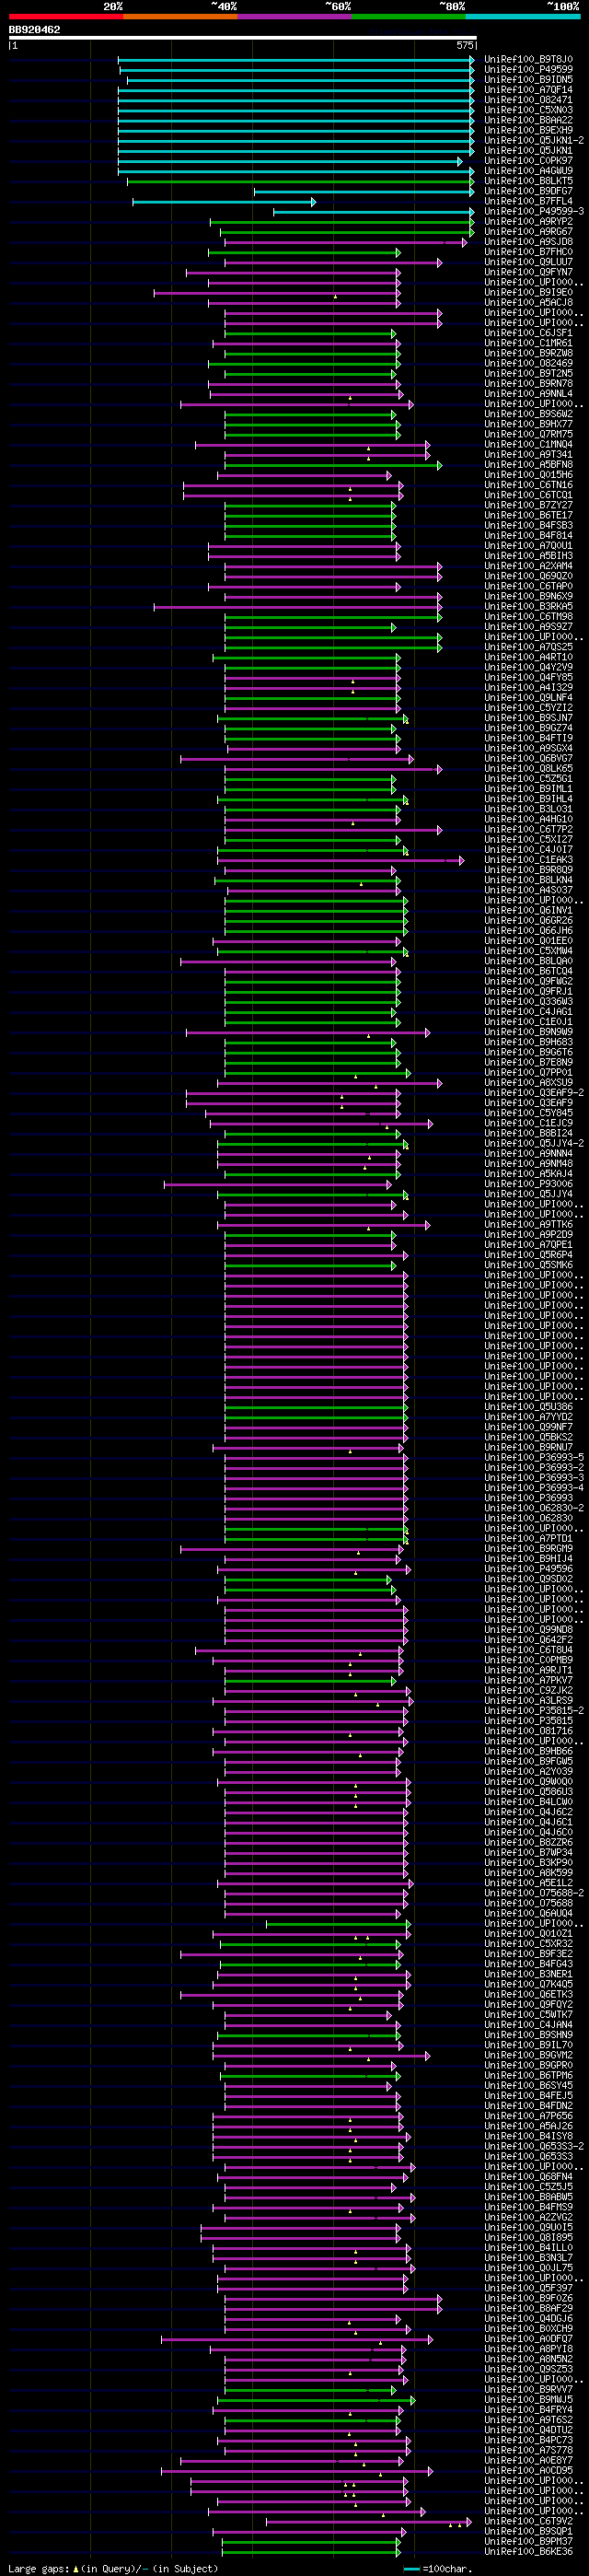Select the green 60-80% legend segment
This screenshot has height=2576, width=589.
[x=408, y=17]
